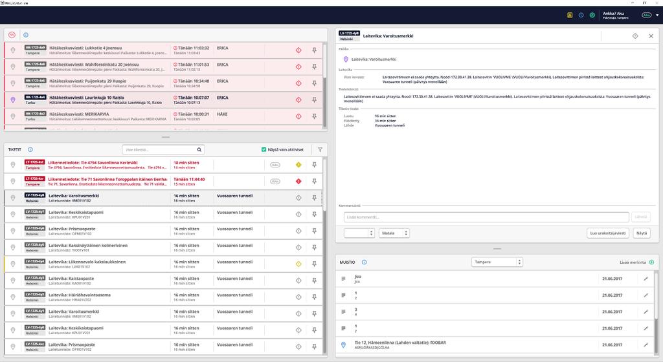
Task: Click Ankka7 Aku user name in header
Action: tap(614, 14)
